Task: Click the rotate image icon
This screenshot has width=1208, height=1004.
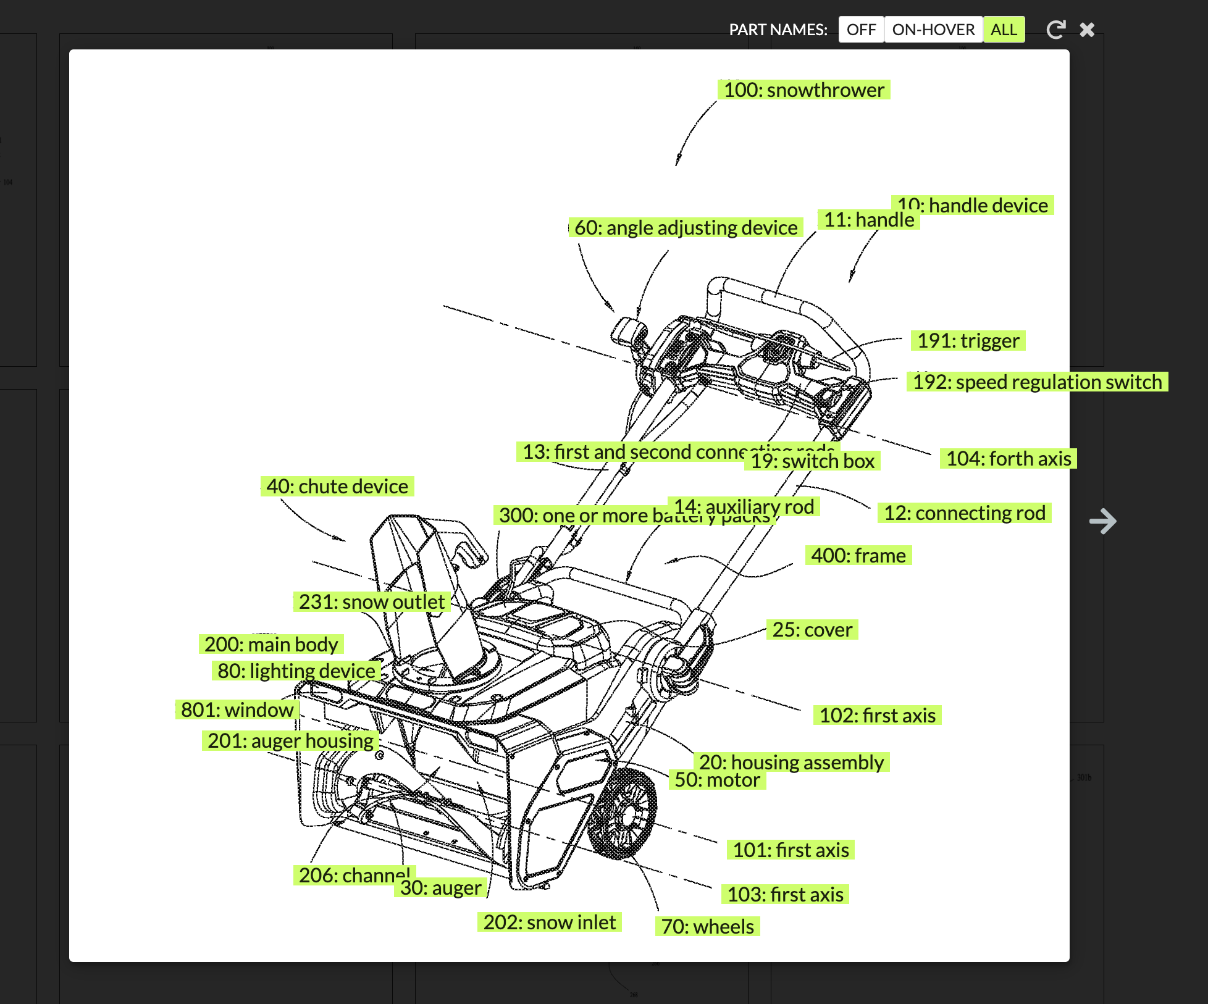Action: (1055, 30)
